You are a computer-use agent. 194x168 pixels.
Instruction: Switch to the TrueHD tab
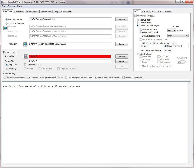(x=168, y=11)
